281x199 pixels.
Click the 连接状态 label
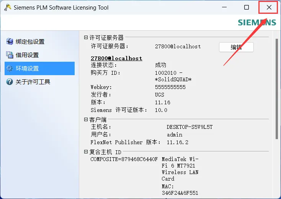(x=104, y=65)
